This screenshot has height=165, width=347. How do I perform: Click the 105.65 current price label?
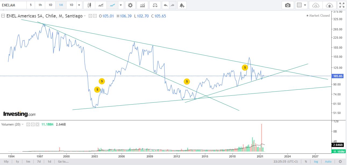338,76
